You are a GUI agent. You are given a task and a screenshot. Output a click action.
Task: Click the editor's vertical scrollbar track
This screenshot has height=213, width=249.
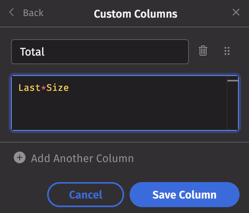pos(233,110)
